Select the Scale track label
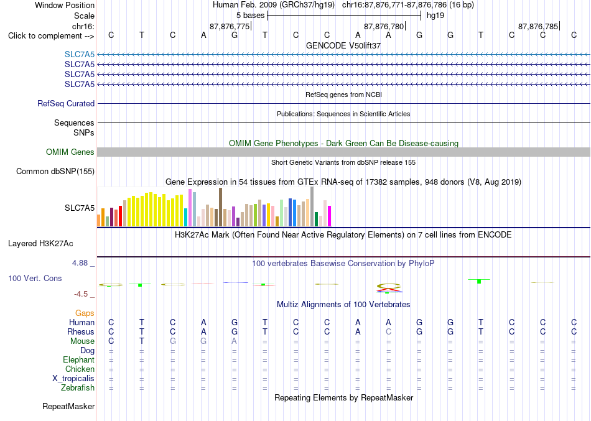The image size is (591, 421). coord(84,16)
